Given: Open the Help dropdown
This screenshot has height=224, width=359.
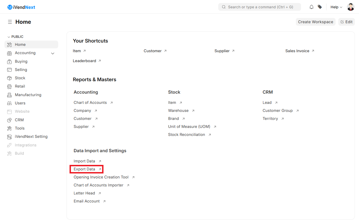Looking at the screenshot, I should [x=336, y=7].
